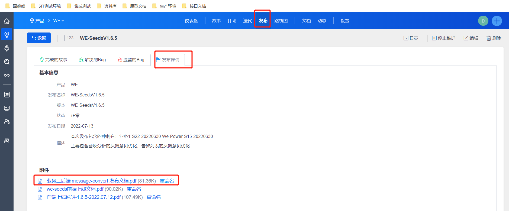Open 日志 history log
The width and height of the screenshot is (509, 211).
pos(411,38)
